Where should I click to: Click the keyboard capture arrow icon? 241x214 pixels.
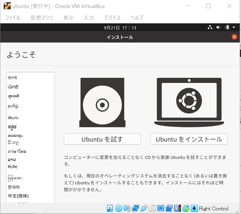point(194,209)
